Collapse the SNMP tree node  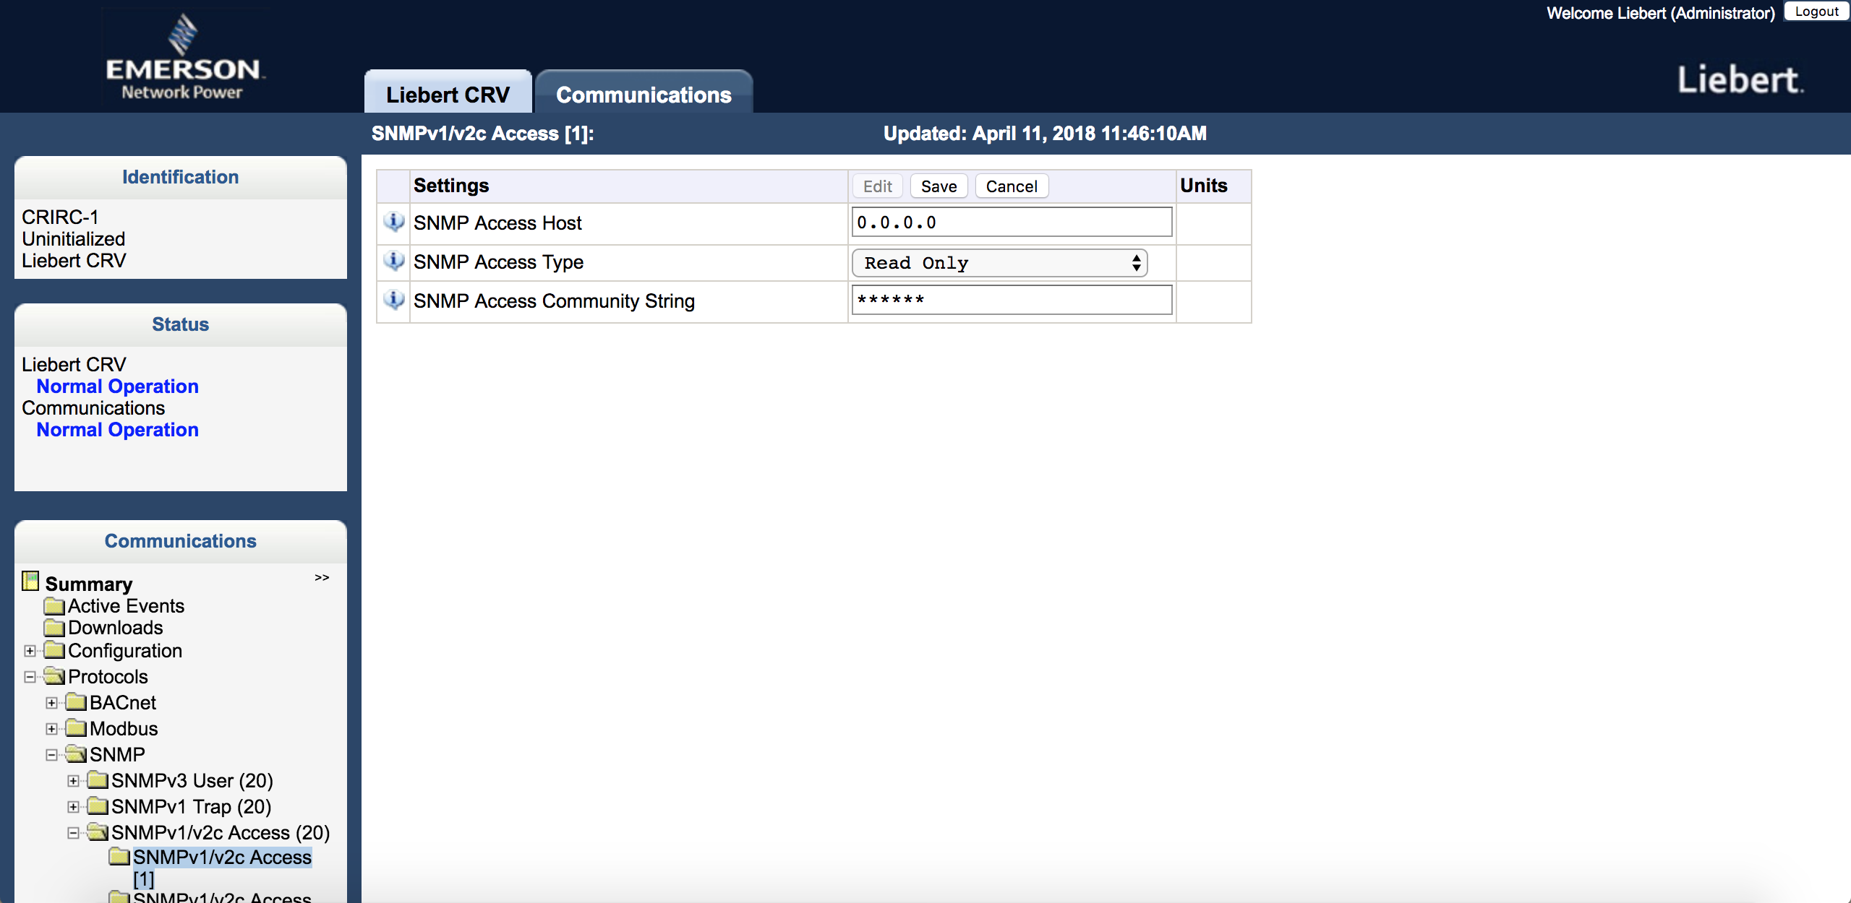coord(52,755)
